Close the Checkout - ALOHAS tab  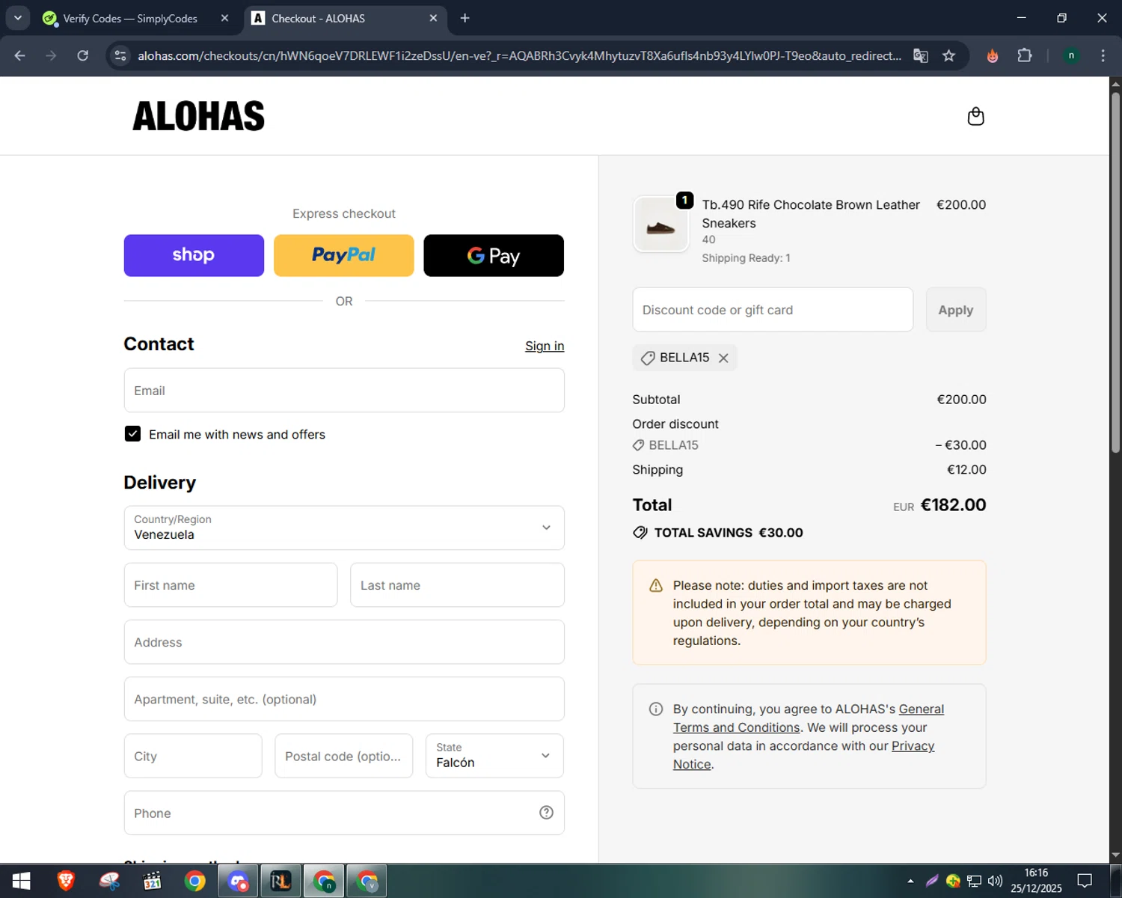click(x=433, y=18)
